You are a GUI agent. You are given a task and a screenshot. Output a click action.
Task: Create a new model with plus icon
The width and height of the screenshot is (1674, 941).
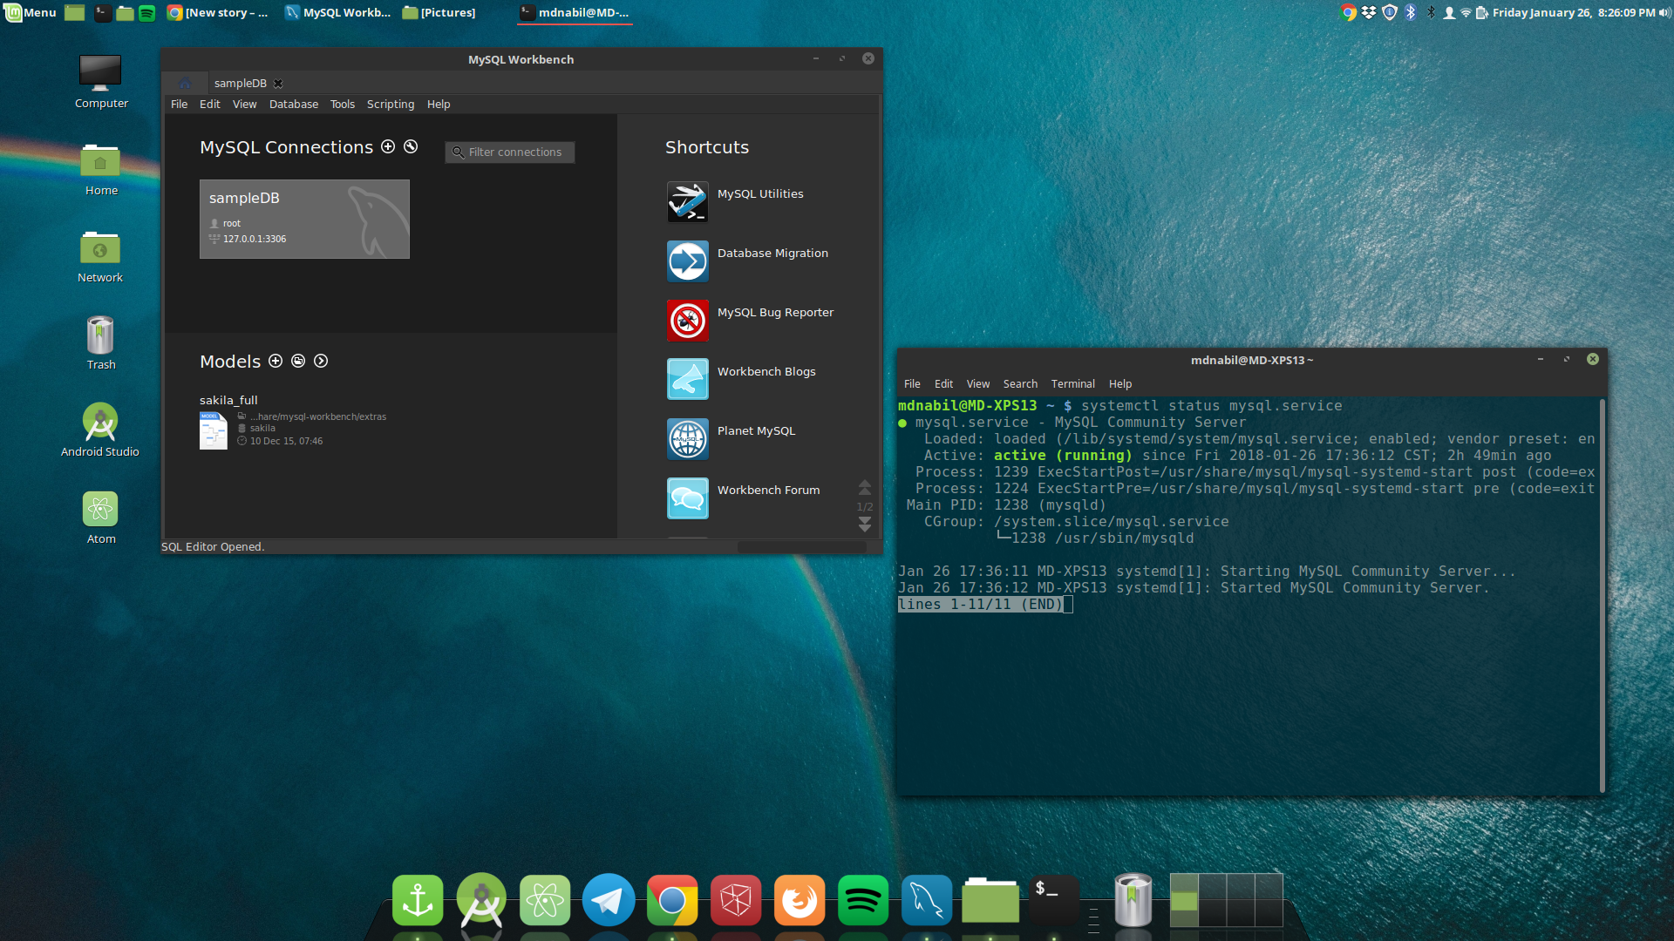click(276, 361)
